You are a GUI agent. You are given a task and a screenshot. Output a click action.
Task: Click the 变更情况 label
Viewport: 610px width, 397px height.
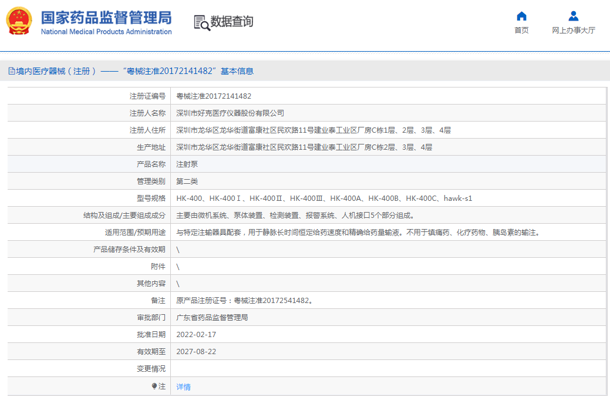[x=151, y=369]
